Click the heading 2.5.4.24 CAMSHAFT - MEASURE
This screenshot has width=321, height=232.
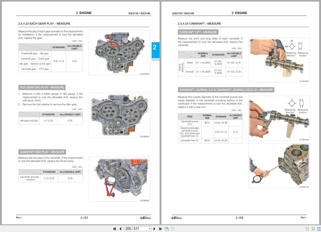pyautogui.click(x=199, y=24)
